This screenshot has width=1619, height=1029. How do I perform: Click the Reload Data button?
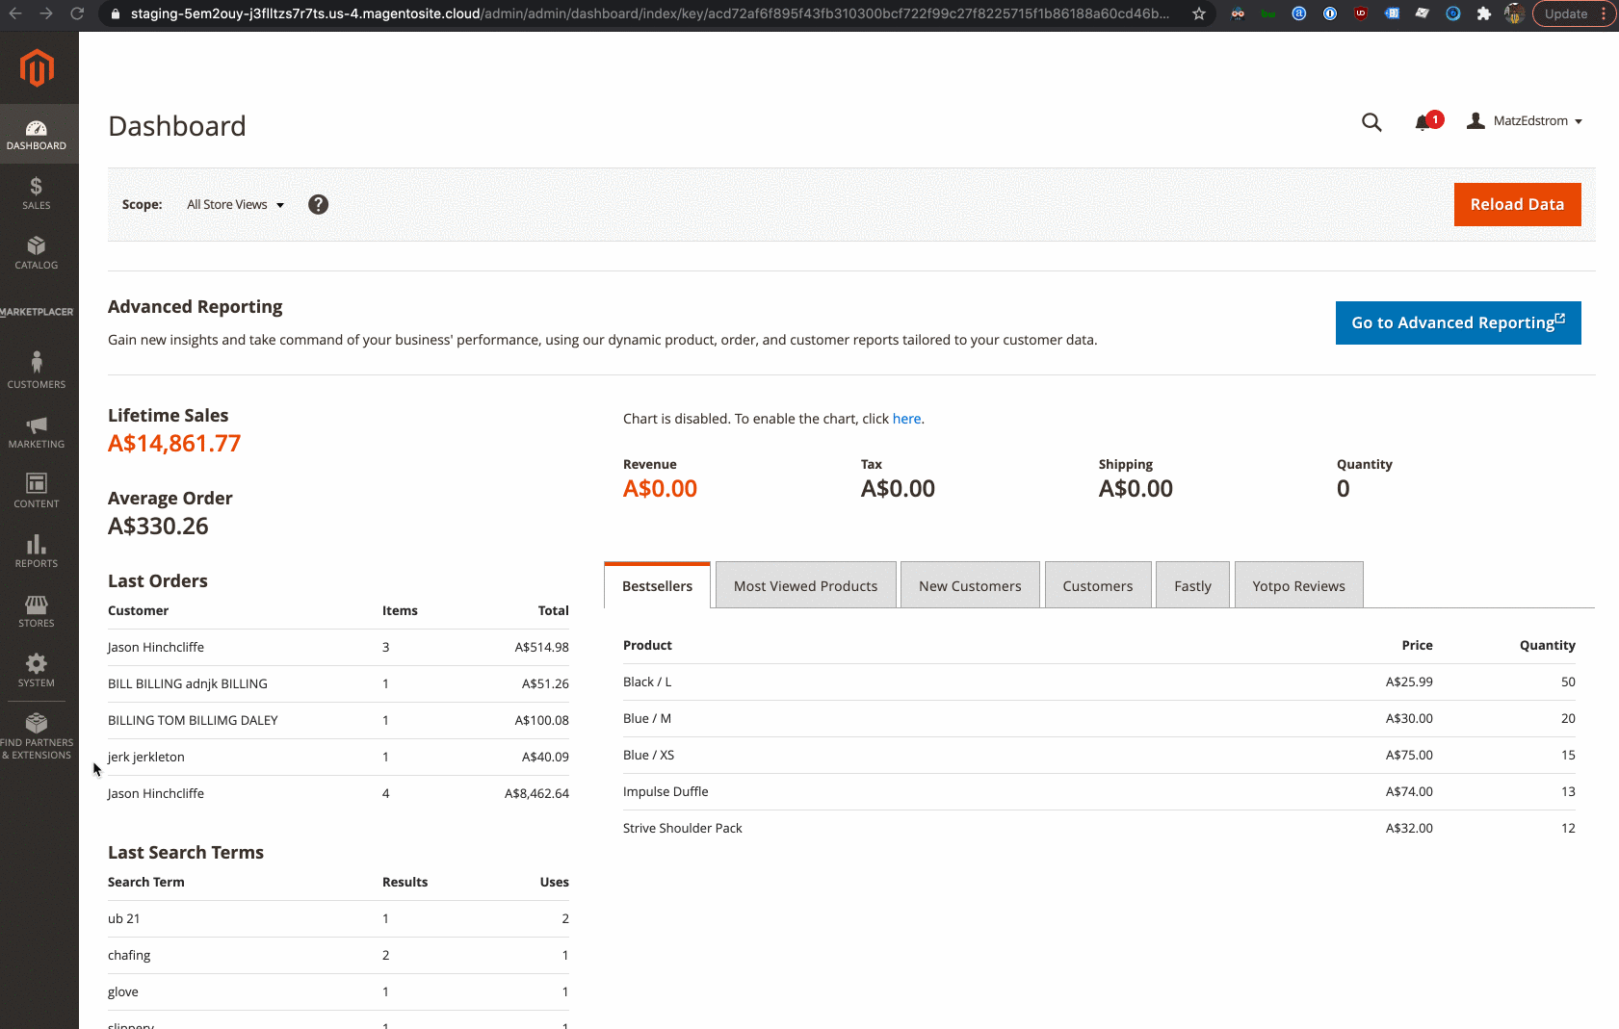pyautogui.click(x=1517, y=204)
